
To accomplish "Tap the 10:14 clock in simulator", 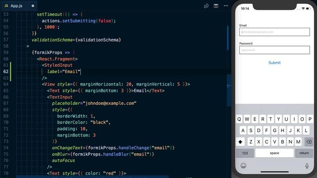I will point(245,8).
